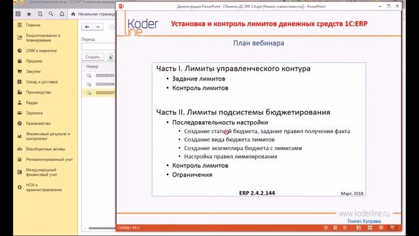Open History icon in 1C toolbar
Image resolution: width=419 pixels, height=236 pixels.
coord(40,14)
